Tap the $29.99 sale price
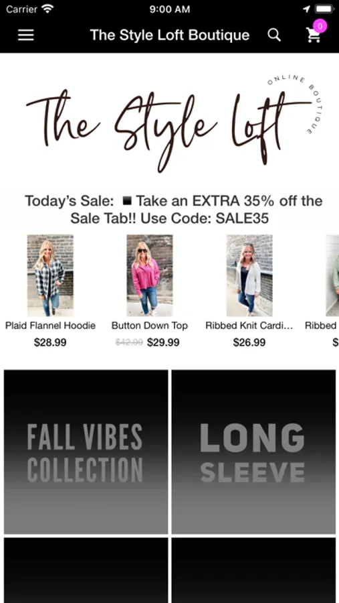Viewport: 339px width, 603px height. (x=163, y=342)
